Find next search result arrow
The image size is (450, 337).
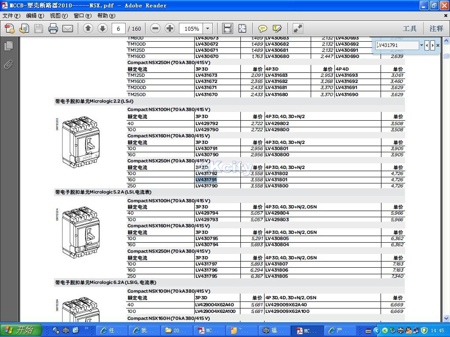pyautogui.click(x=432, y=45)
